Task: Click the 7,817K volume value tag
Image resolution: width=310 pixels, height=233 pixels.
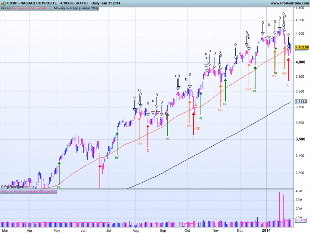Action: pyautogui.click(x=301, y=220)
